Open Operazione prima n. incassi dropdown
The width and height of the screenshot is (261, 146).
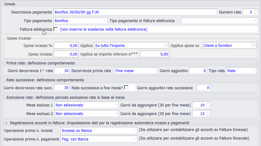(x=134, y=130)
